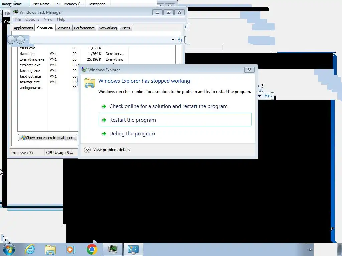This screenshot has height=256, width=342.
Task: Maximize the Windows Task Manager window
Action: 168,12
